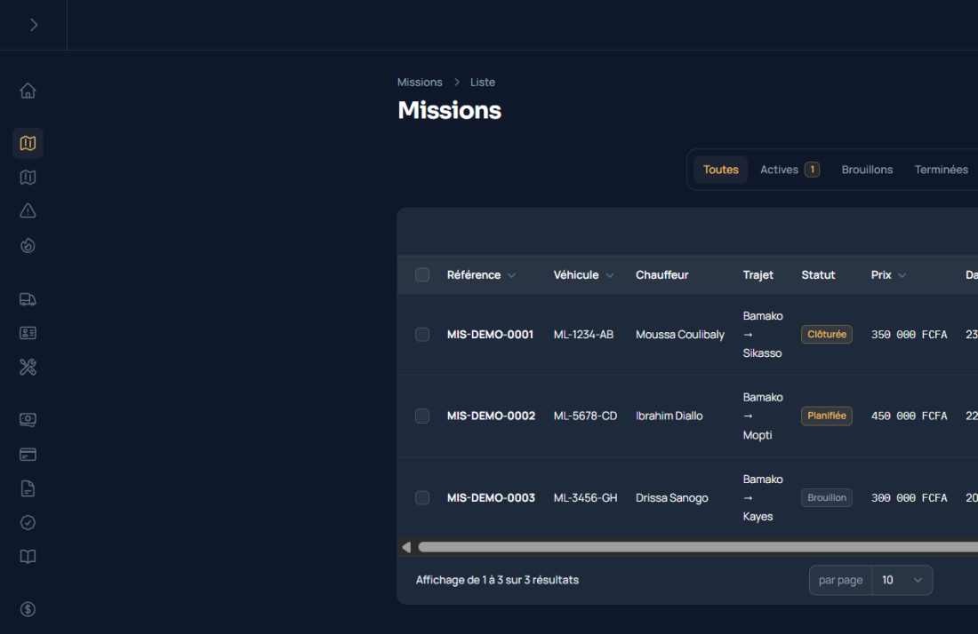978x634 pixels.
Task: Click the price 350 000 FCFA
Action: tap(909, 335)
